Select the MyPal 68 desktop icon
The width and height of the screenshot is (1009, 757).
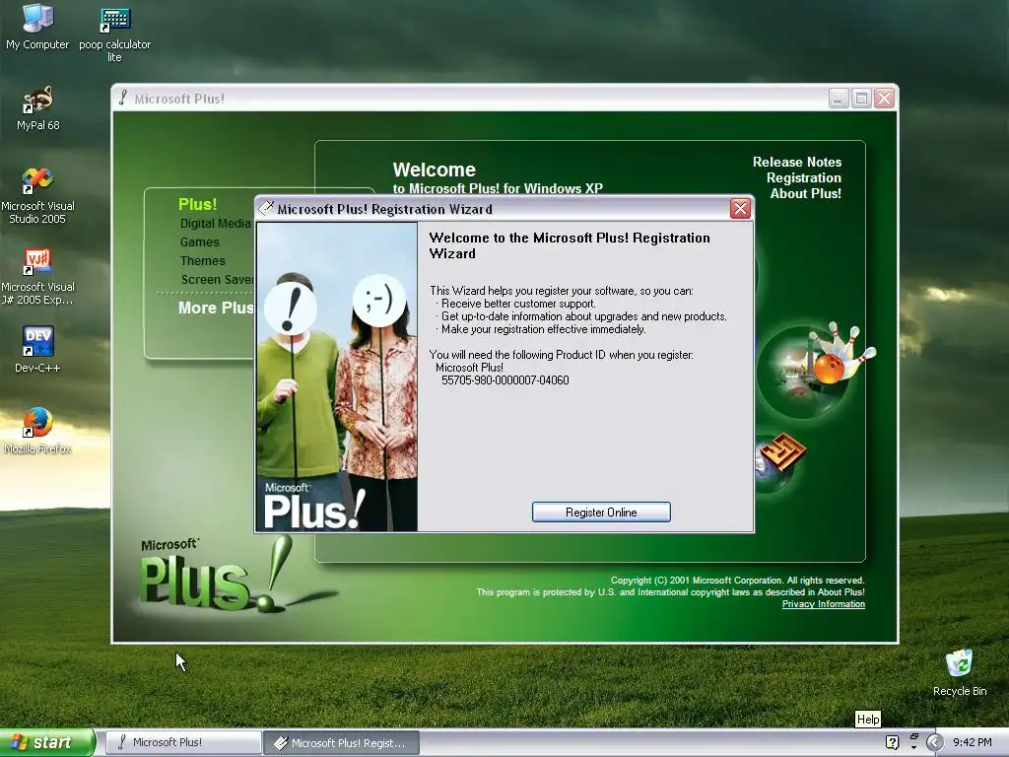coord(38,108)
